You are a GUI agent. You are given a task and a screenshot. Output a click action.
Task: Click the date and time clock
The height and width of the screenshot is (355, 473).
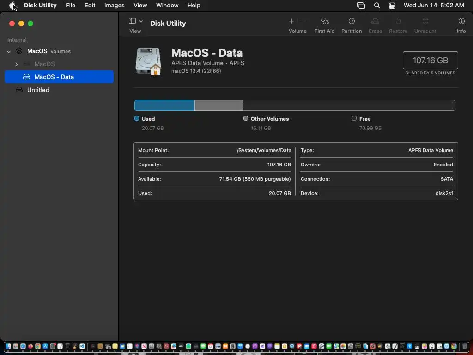(434, 5)
